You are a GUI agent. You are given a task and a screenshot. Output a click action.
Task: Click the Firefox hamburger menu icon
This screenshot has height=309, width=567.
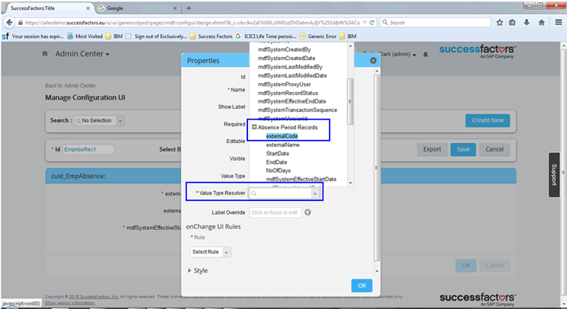click(556, 23)
